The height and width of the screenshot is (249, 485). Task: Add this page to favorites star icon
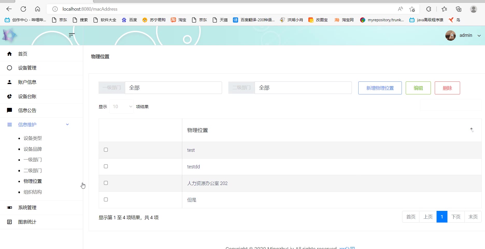[412, 9]
